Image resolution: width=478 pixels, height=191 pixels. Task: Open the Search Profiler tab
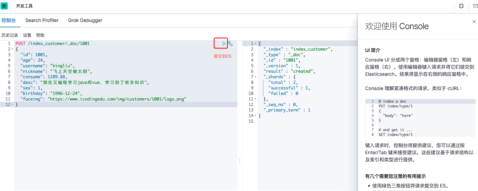[x=42, y=20]
